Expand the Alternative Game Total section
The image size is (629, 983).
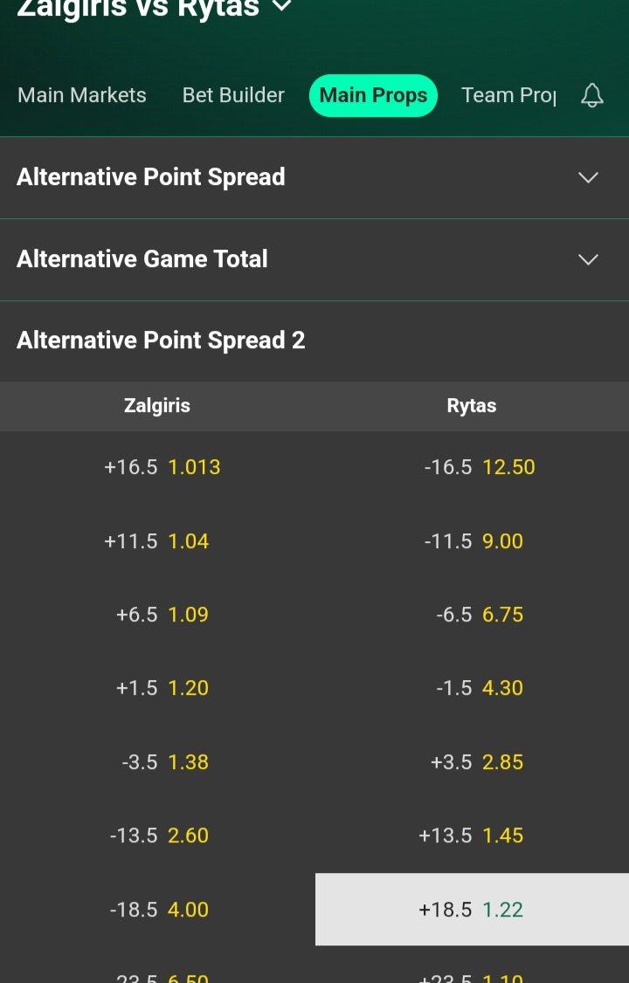588,259
